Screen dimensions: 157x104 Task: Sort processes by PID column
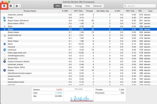tap(140, 11)
